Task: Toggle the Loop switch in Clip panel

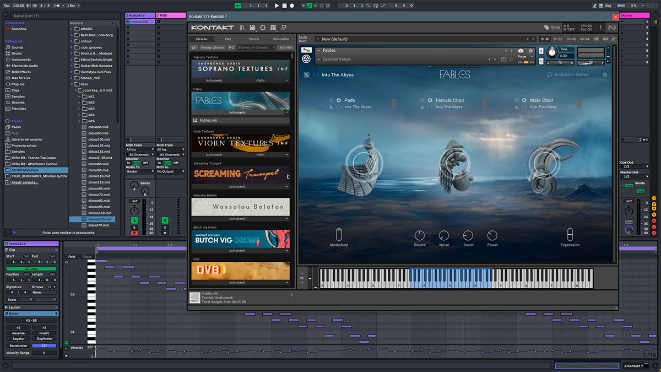Action: pyautogui.click(x=31, y=269)
